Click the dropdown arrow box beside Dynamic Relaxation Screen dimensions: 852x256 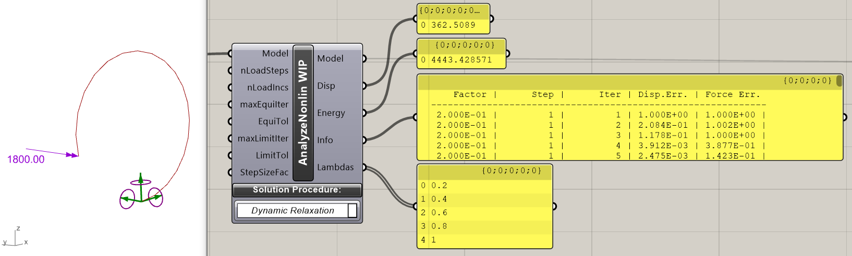pos(352,211)
